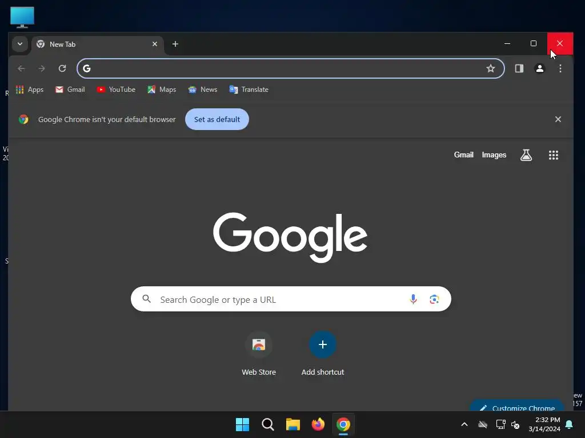The width and height of the screenshot is (585, 438).
Task: Open the Windows Start menu
Action: coord(242,424)
